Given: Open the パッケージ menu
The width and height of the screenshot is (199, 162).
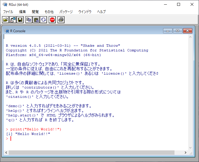Looking at the screenshot, I should coord(66,12).
